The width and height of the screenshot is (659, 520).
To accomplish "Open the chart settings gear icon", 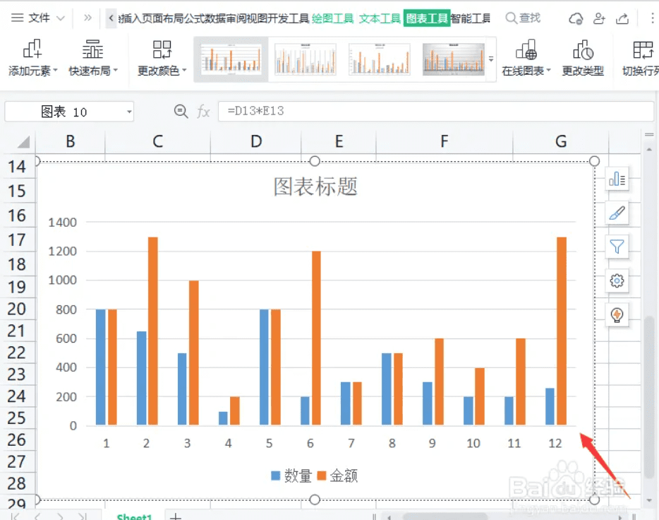I will (617, 281).
